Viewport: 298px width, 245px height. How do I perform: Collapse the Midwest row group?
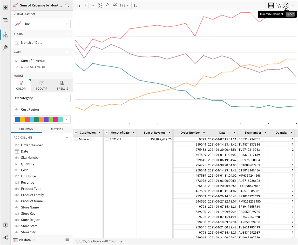tap(76, 139)
